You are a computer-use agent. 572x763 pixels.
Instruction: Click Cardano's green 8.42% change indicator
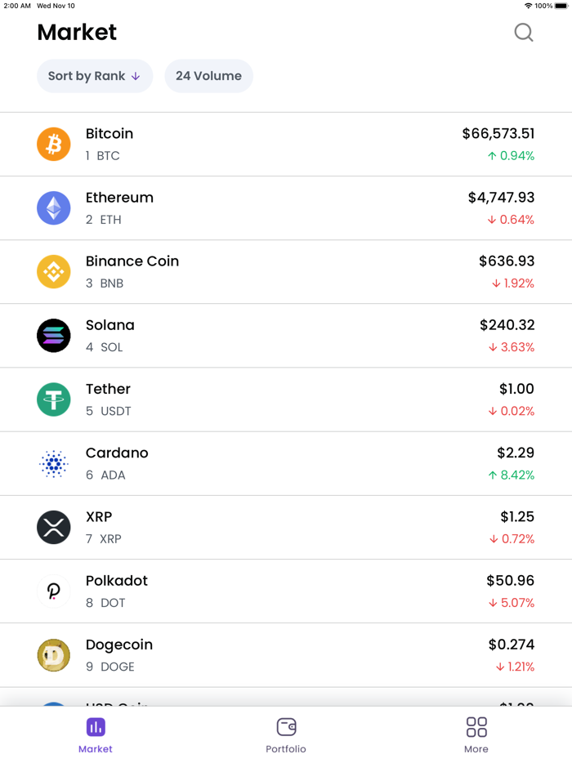pos(514,474)
